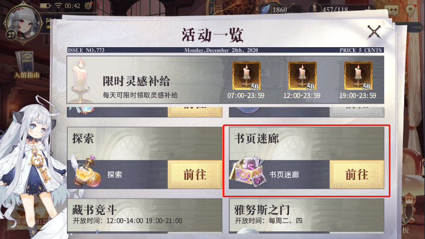Select the 探索 potion bottle icon

pyautogui.click(x=87, y=172)
